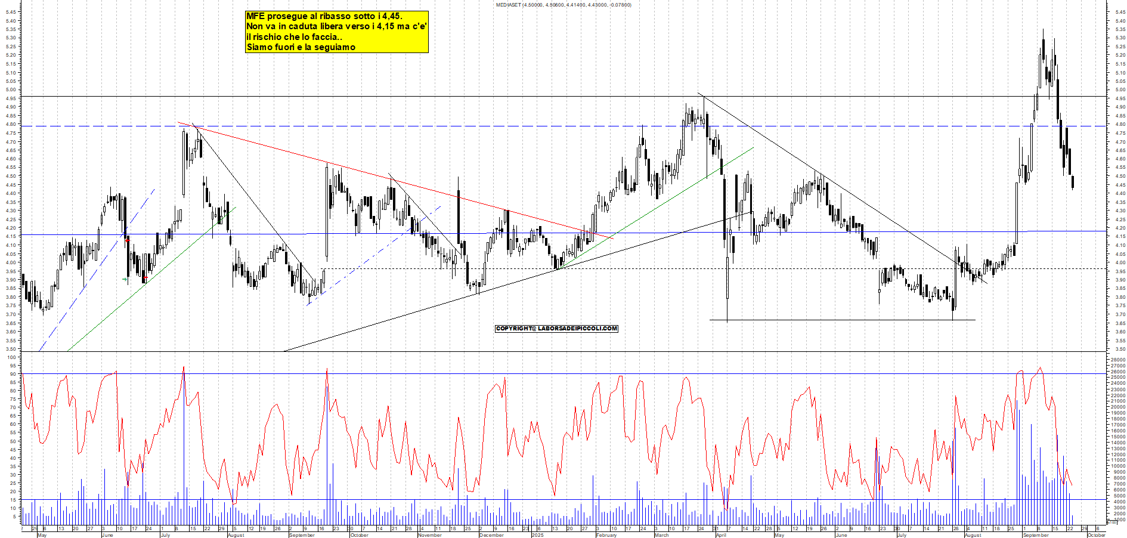The width and height of the screenshot is (1127, 538).
Task: Click the 'November' month label
Action: (x=430, y=535)
